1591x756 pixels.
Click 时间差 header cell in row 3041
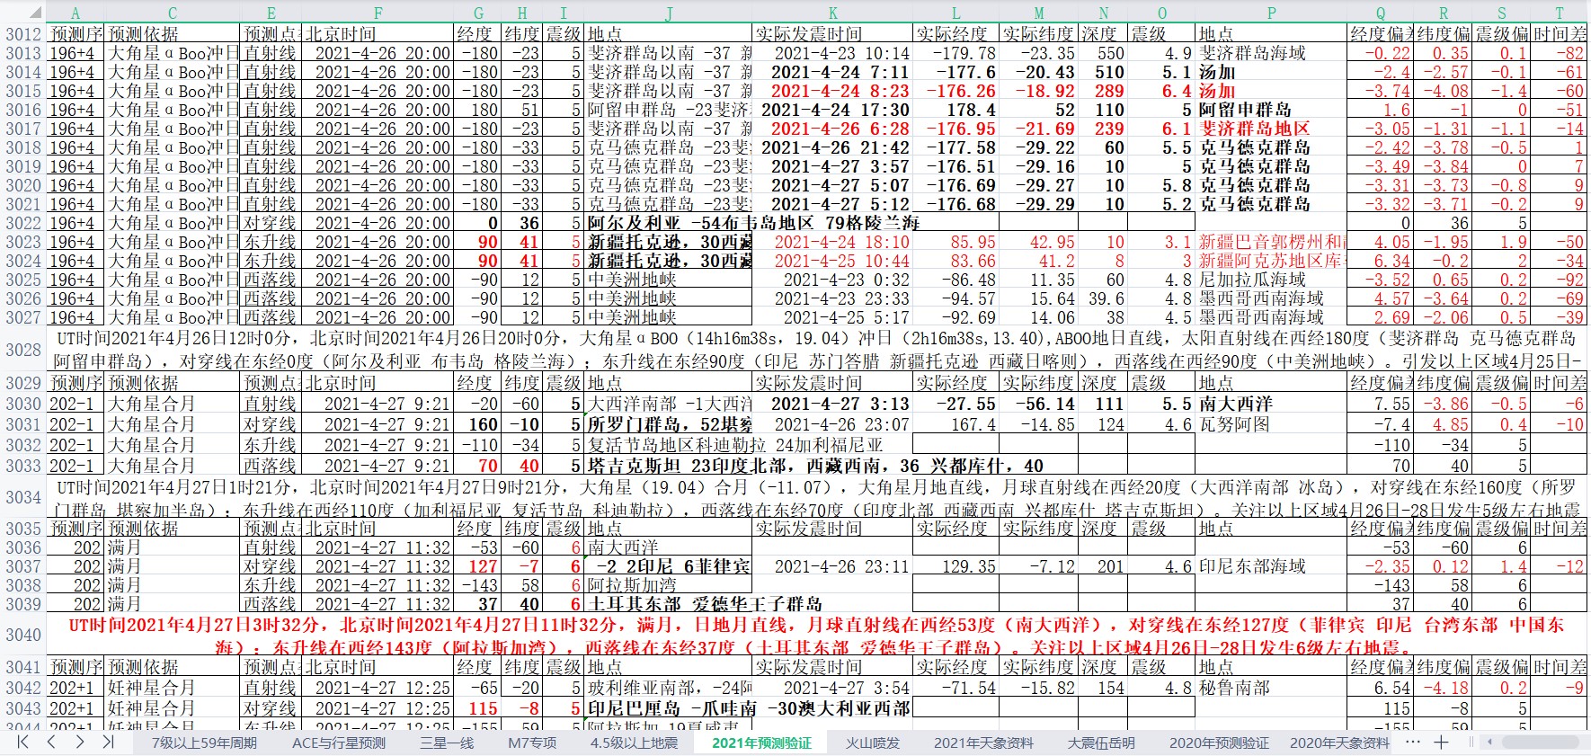pos(1560,667)
